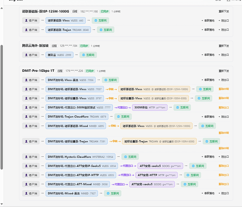Select the 诺联轻量版-Trojan landing node chip
The height and width of the screenshot is (207, 242).
pyautogui.click(x=159, y=141)
